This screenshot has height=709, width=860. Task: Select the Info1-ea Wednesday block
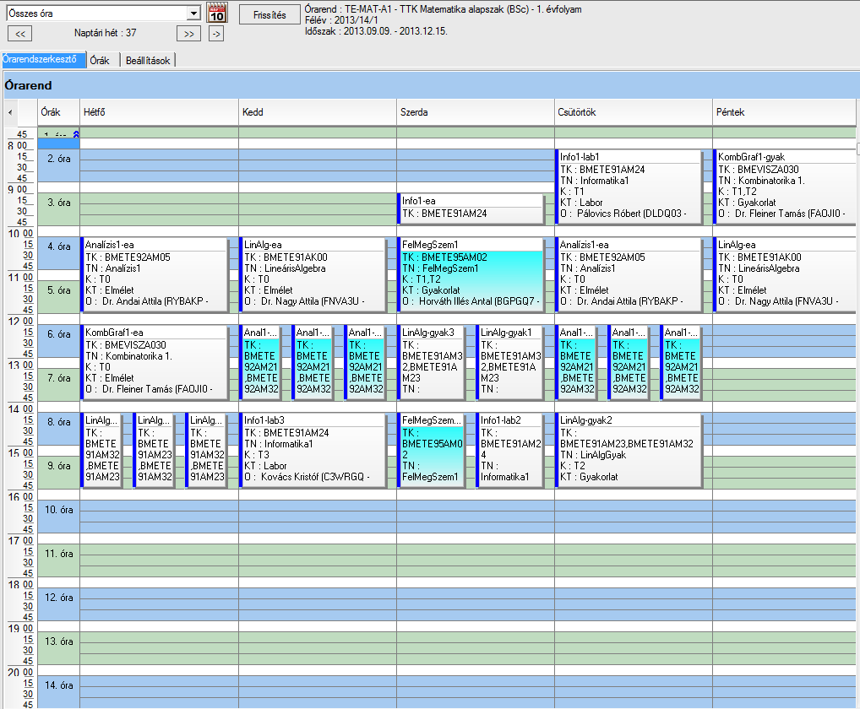[471, 208]
